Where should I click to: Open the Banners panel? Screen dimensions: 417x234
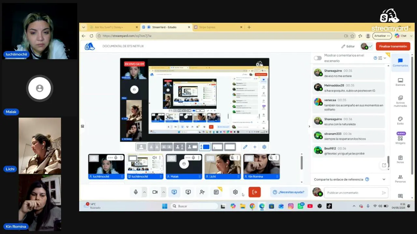coord(400,82)
